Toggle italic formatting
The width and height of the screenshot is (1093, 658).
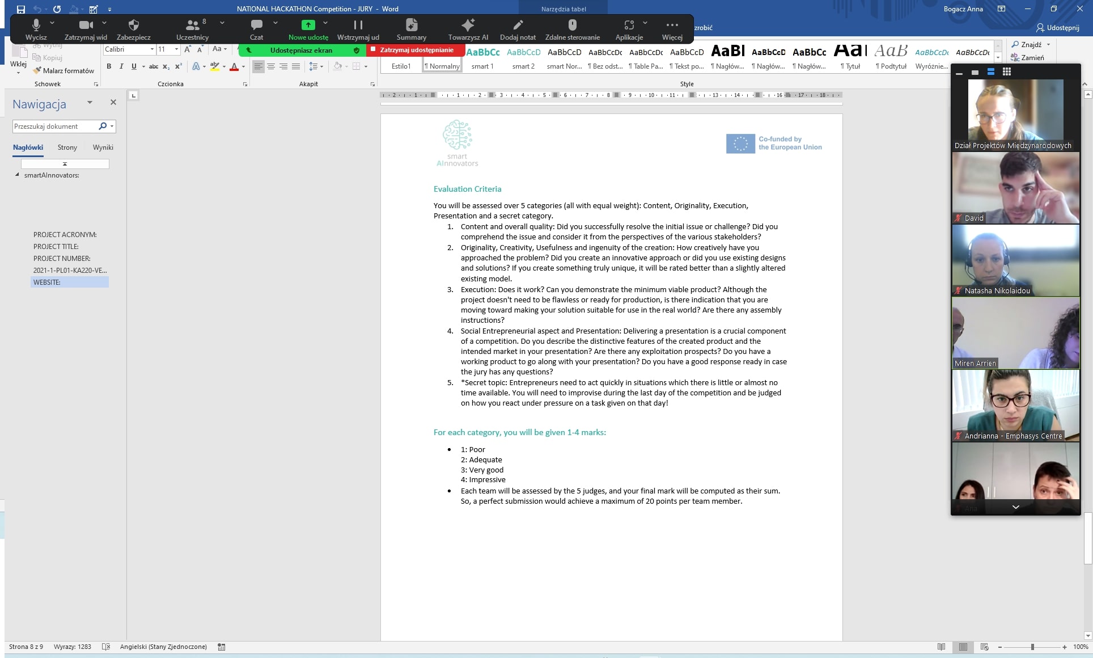121,66
